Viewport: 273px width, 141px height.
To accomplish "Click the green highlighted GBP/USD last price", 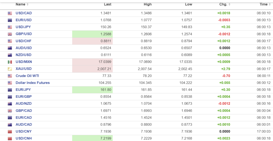I will click(x=106, y=34).
